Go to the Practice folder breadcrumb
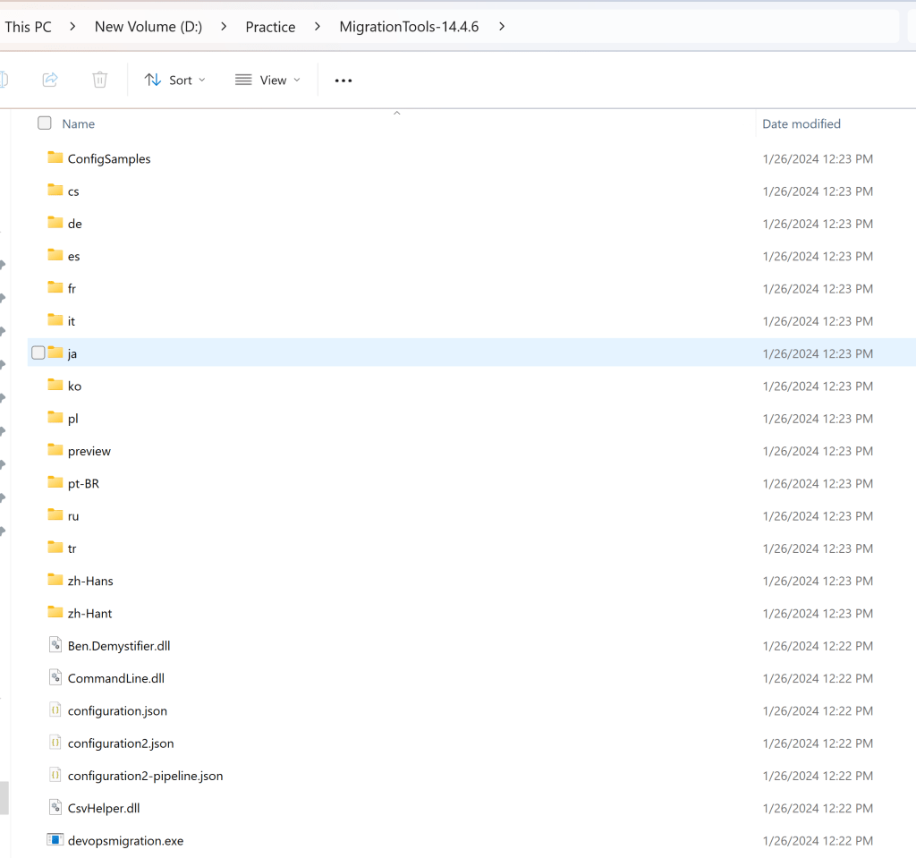The image size is (916, 858). coord(270,27)
